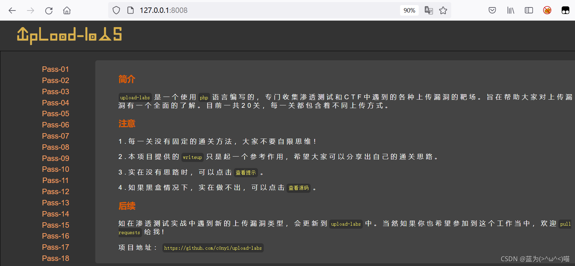
Task: Click the 注意 heading
Action: click(127, 124)
